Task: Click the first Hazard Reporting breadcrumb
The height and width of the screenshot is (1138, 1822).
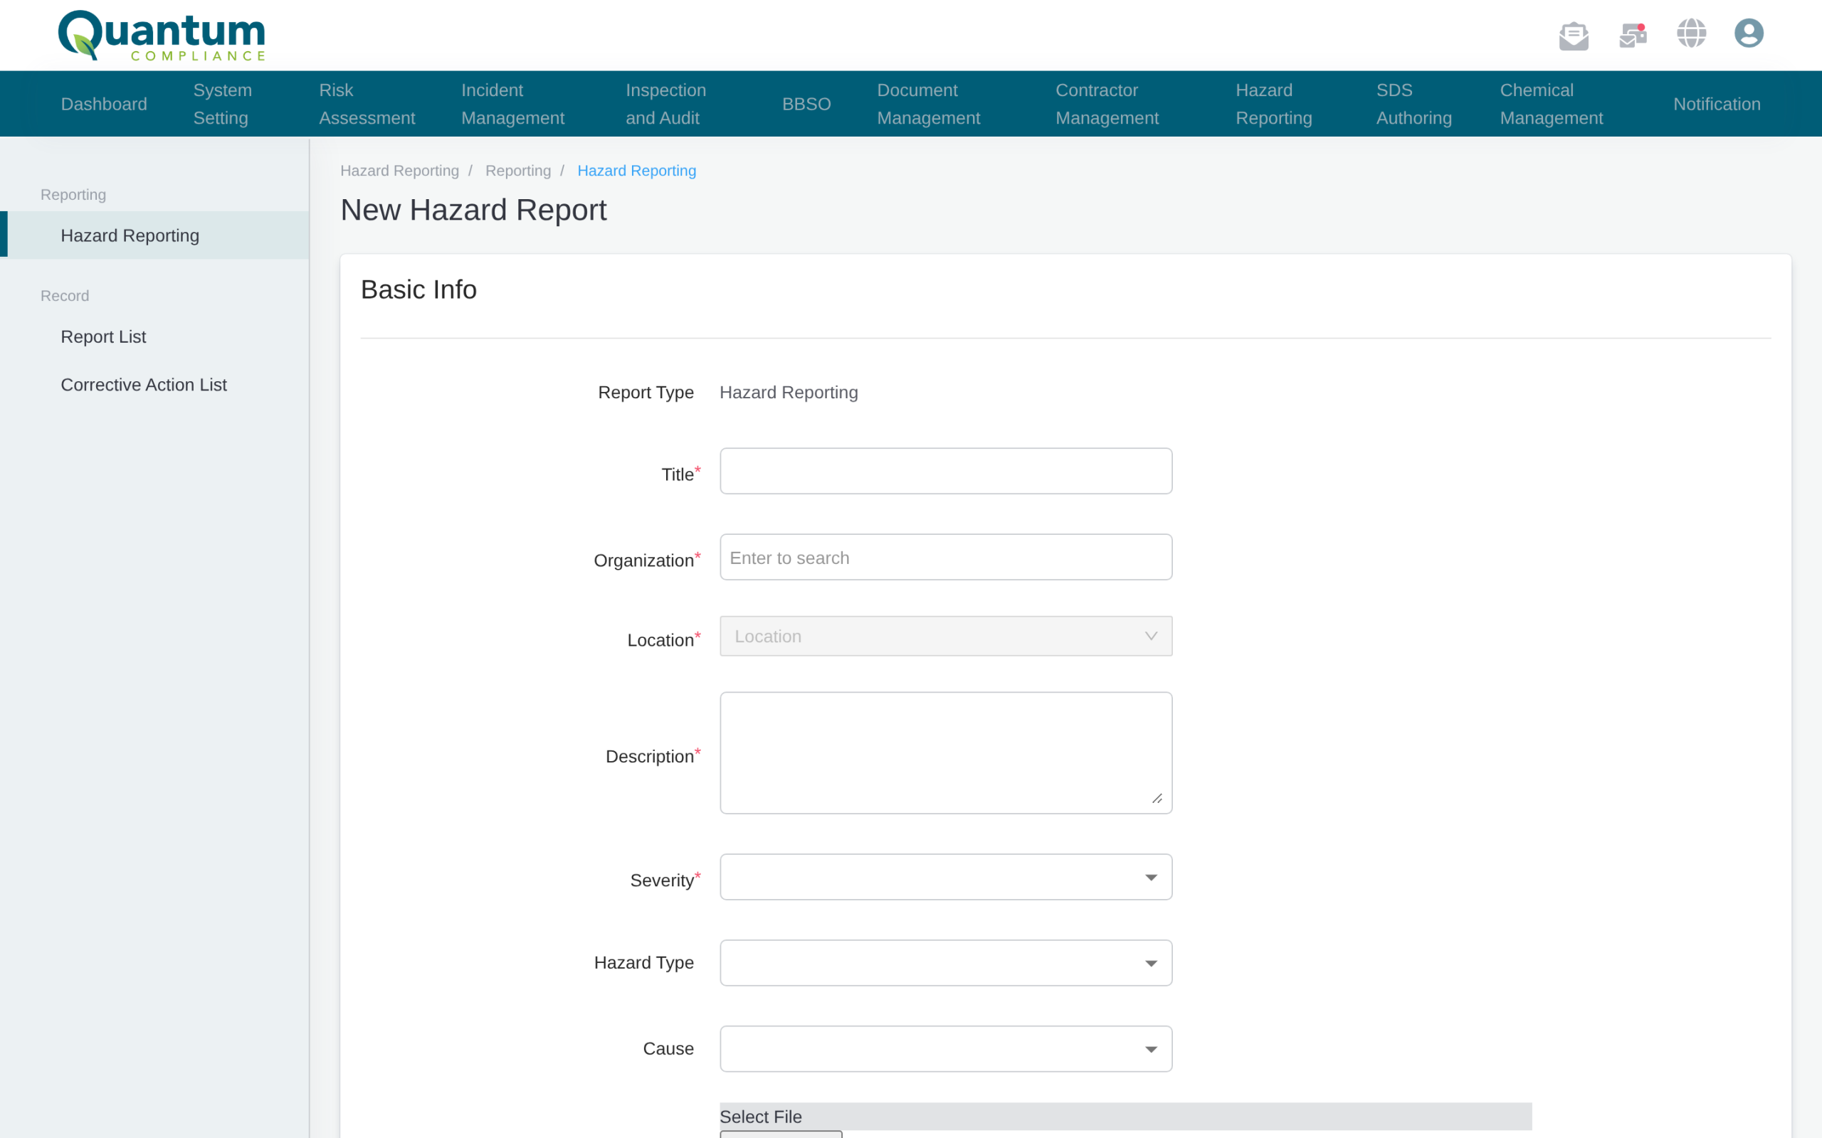Action: click(399, 171)
